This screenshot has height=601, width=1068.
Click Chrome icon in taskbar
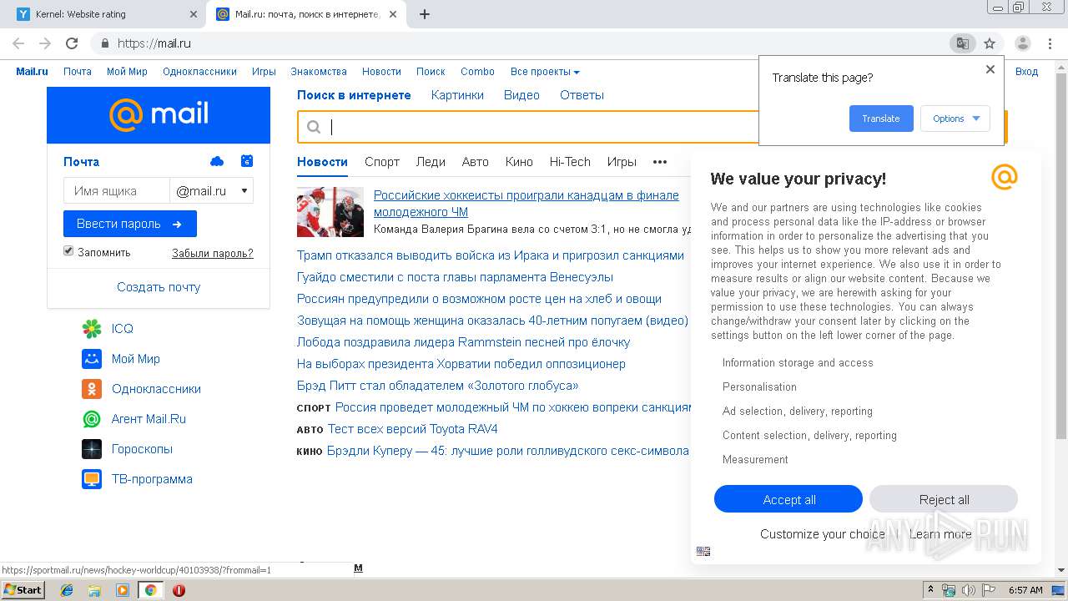click(150, 590)
